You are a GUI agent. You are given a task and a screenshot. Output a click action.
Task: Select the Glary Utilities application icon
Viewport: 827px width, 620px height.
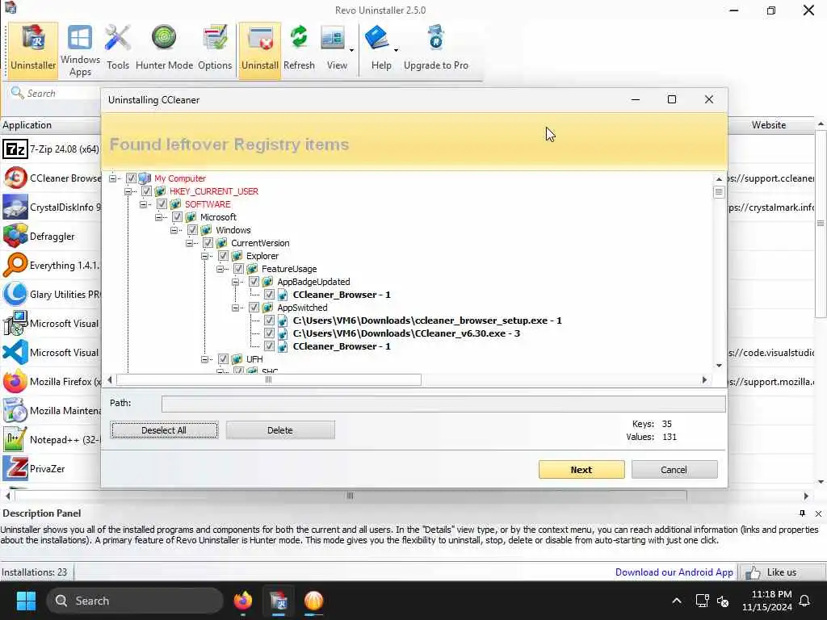click(15, 294)
